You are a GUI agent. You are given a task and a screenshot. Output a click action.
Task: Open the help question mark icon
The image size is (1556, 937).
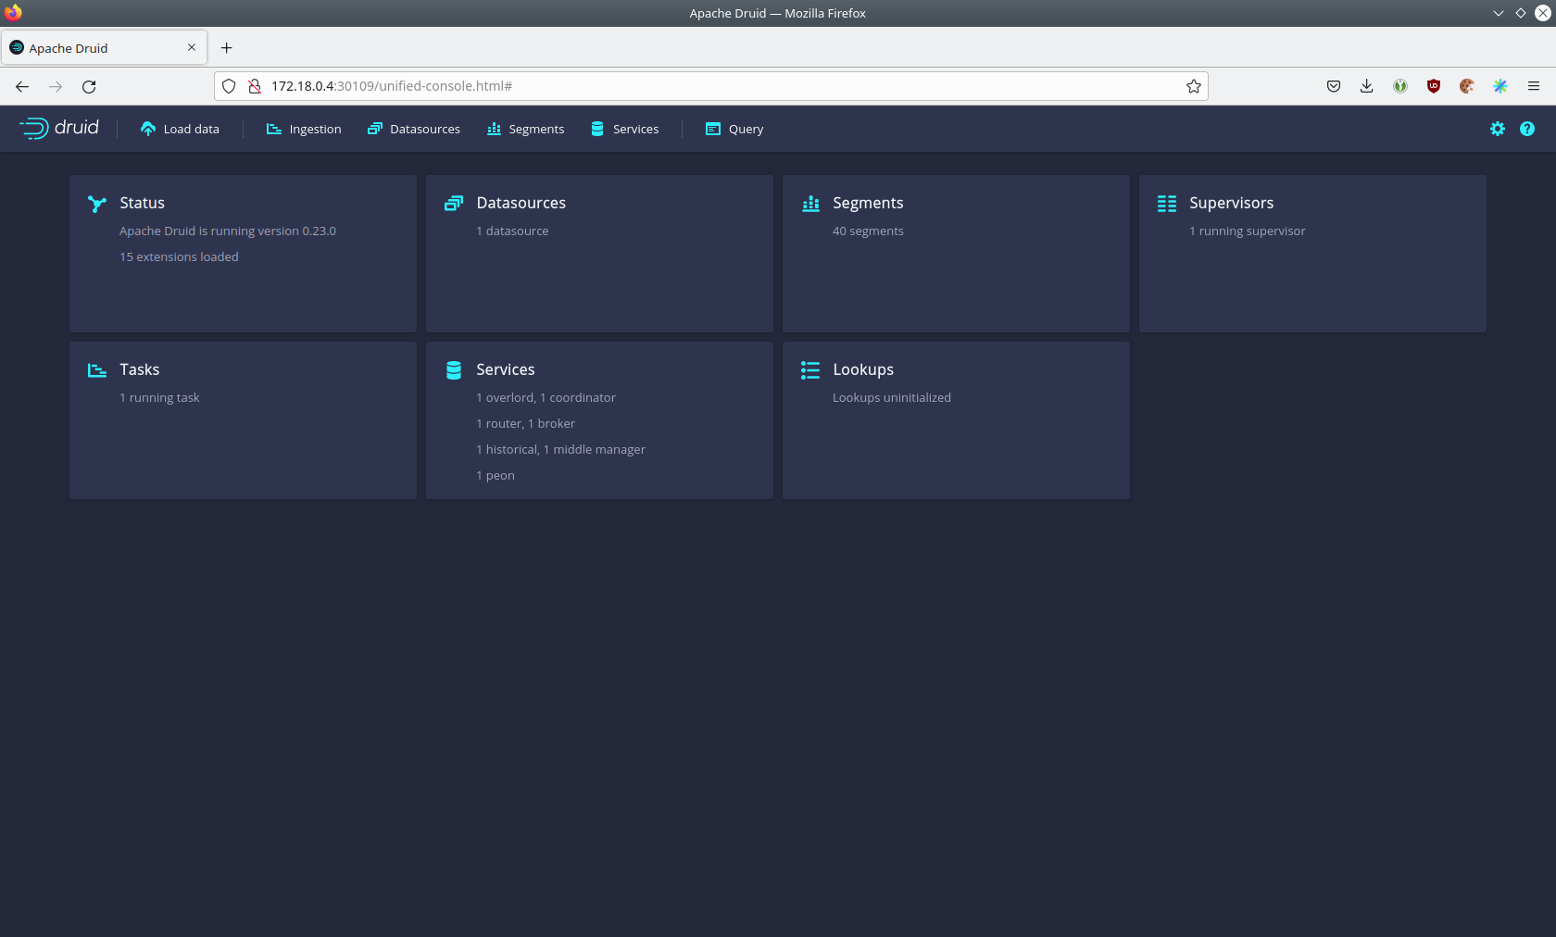click(x=1526, y=129)
